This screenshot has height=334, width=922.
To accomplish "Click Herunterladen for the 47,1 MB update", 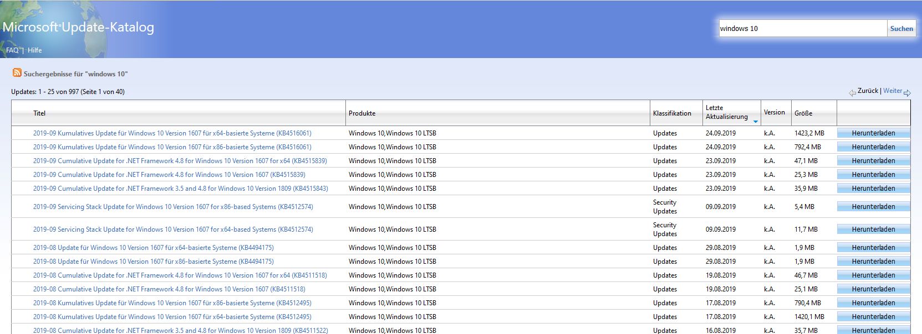I will (874, 161).
